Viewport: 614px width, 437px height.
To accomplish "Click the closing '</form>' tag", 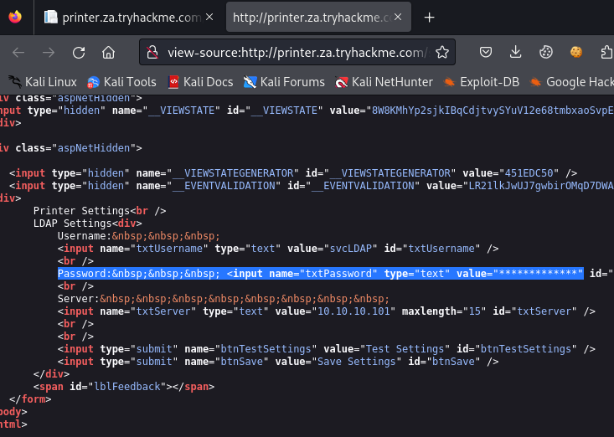I will point(30,399).
